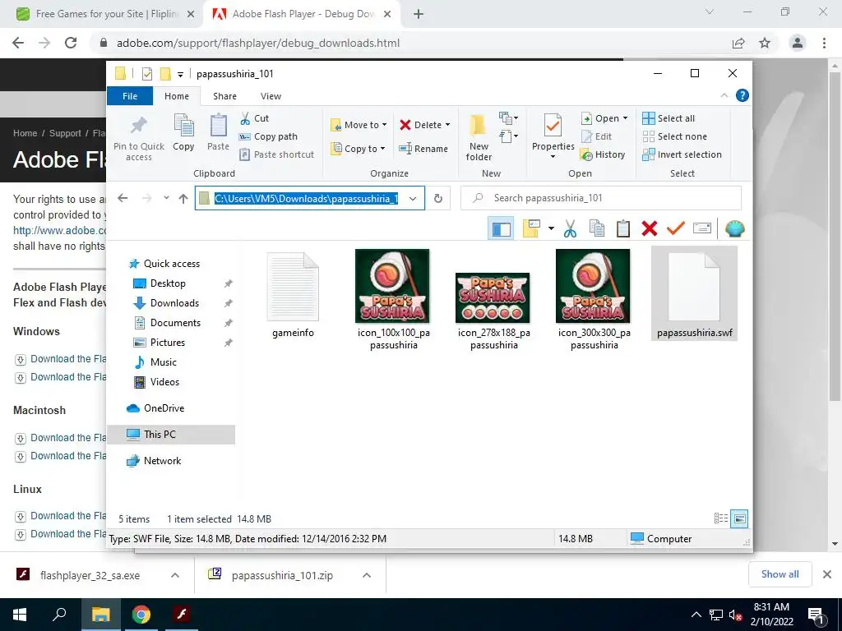Click Show all downloads button
The height and width of the screenshot is (631, 842).
(780, 574)
